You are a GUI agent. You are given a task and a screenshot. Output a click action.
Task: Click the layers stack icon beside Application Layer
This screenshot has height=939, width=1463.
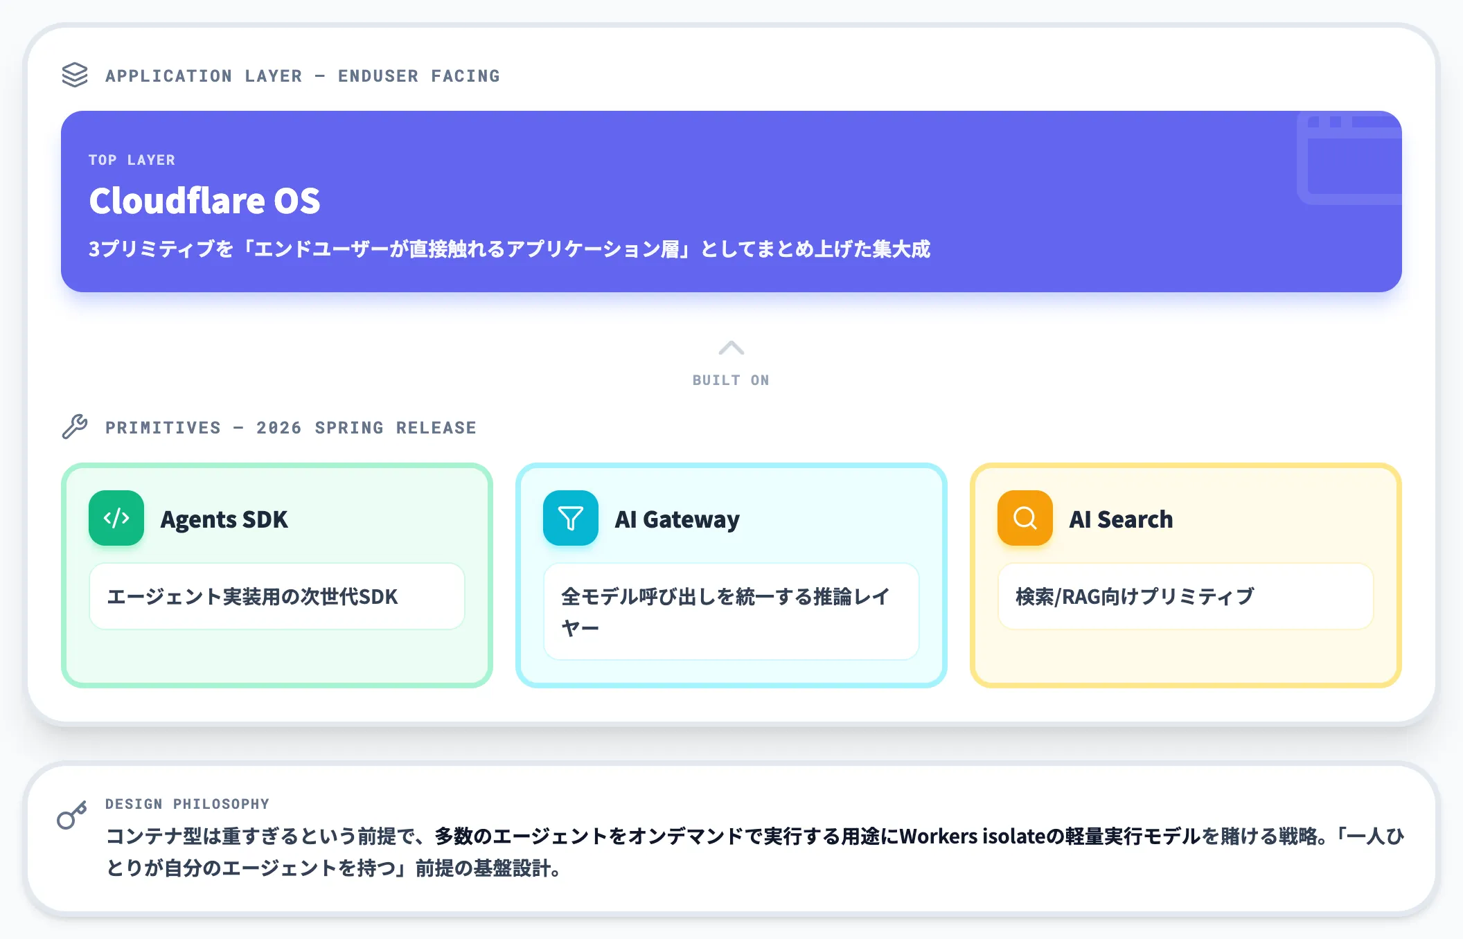[x=75, y=75]
